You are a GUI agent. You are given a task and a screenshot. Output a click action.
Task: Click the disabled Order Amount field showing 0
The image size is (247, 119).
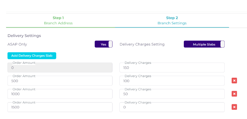pyautogui.click(x=60, y=68)
